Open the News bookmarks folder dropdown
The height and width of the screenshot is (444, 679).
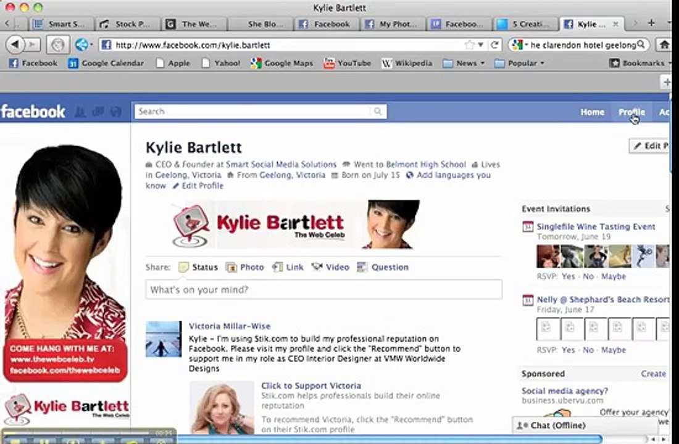464,63
